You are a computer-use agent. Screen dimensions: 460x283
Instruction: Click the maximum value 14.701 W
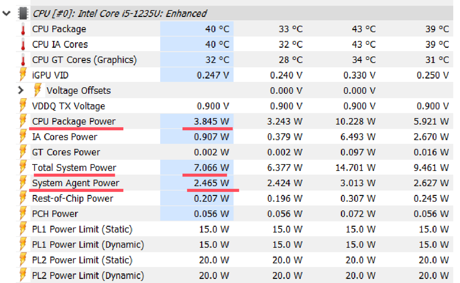pos(356,168)
